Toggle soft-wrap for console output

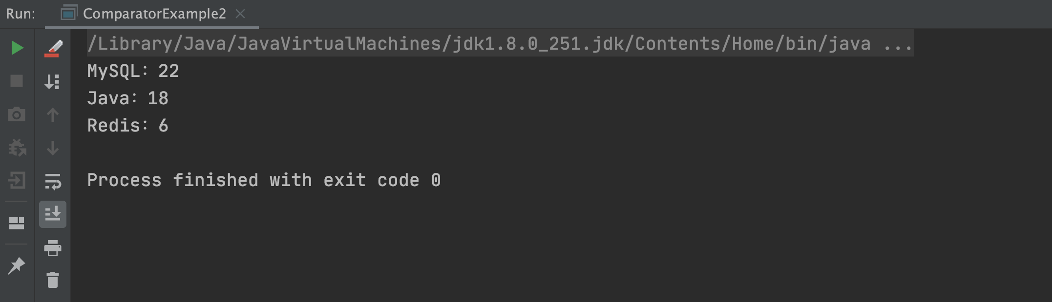pos(52,182)
